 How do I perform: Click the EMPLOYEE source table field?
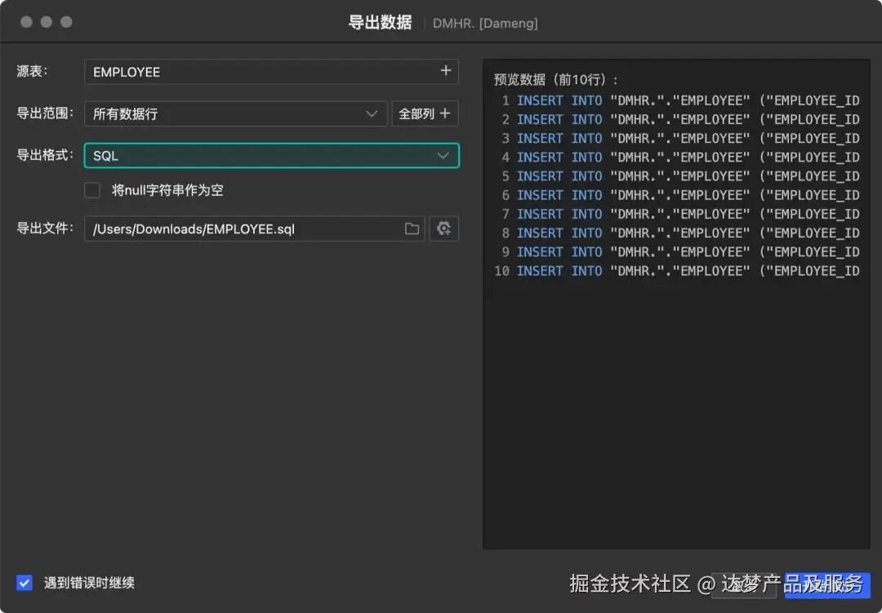click(272, 72)
